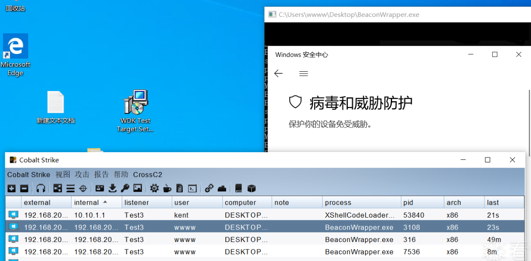Click the pid cell 3108
531x261 pixels.
click(x=423, y=227)
